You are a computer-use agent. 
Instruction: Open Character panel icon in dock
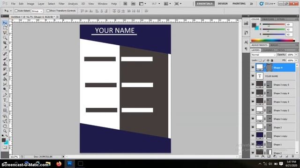coord(246,42)
